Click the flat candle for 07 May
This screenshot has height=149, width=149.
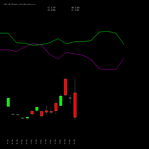pos(23,118)
